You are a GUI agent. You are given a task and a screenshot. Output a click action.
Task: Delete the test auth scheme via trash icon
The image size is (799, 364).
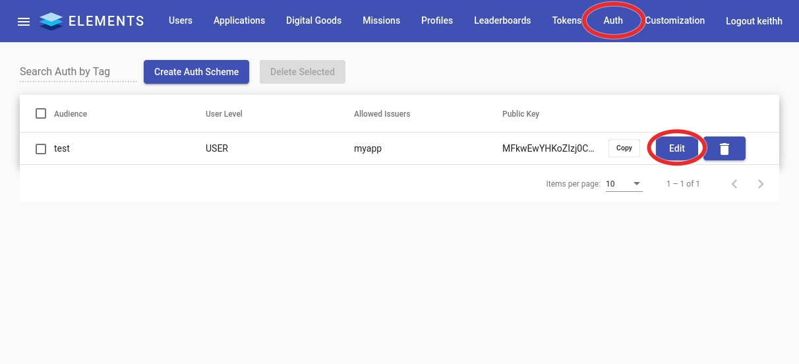point(724,148)
